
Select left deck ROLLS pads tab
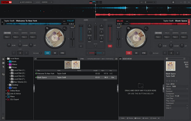(x=16, y=33)
